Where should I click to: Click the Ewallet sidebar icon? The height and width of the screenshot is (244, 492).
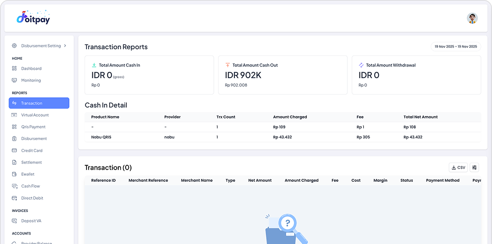tap(15, 174)
